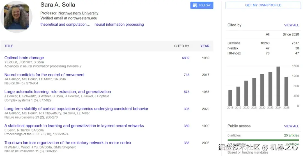Click the Citations metric label
Screen dimensions: 303x156
234,43
